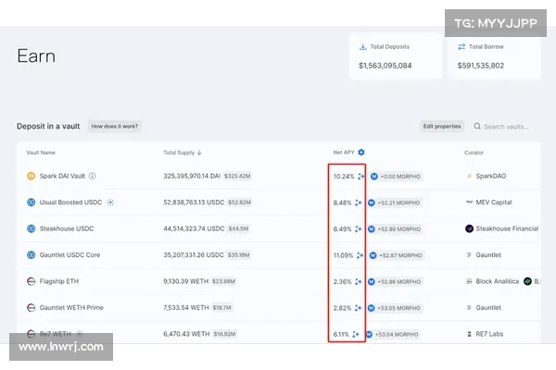The image size is (556, 370).
Task: Open the How does it work? button
Action: (x=114, y=127)
